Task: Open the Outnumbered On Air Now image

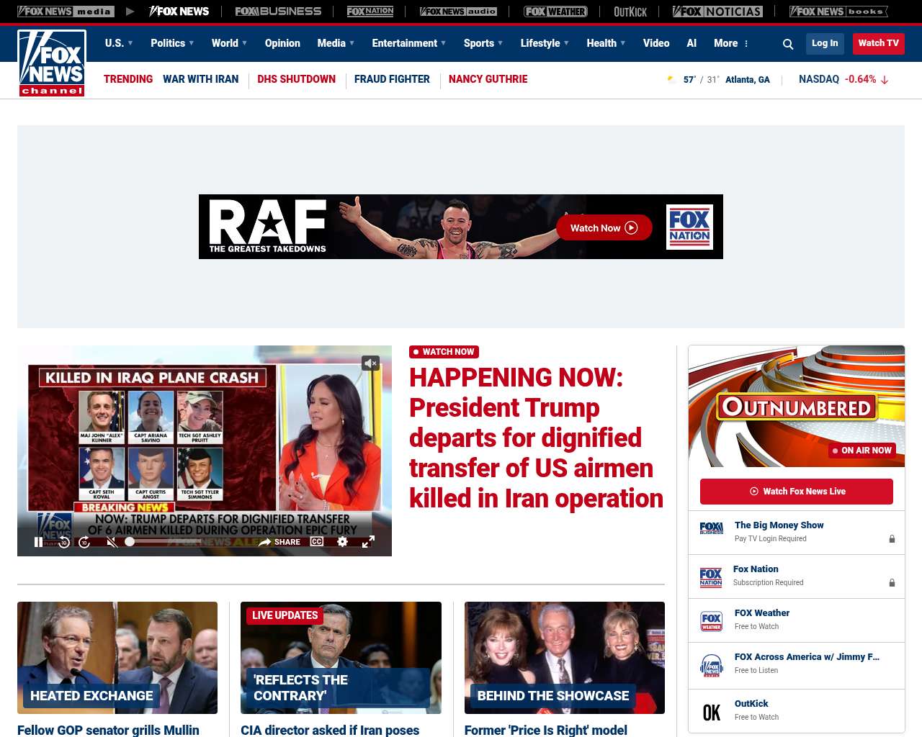Action: [797, 406]
